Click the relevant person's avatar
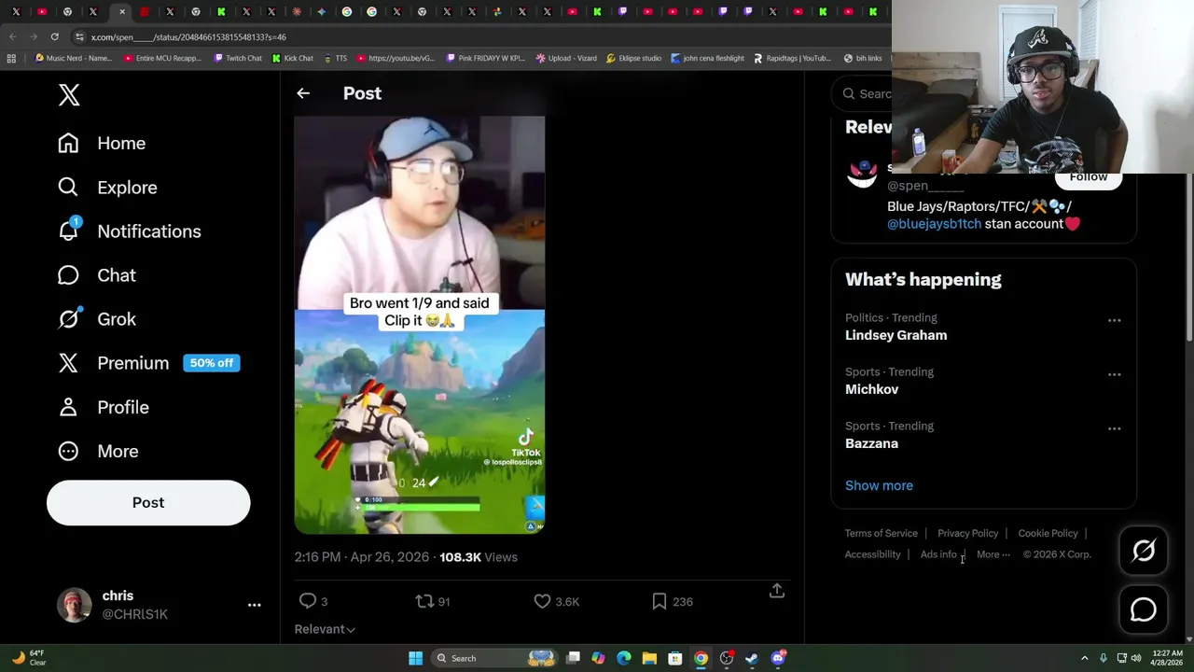This screenshot has height=672, width=1194. coord(862,175)
